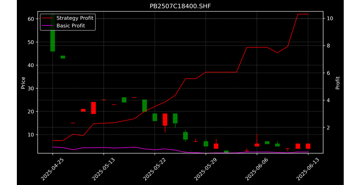Click the price tick value 20
Image resolution: width=361 pixels, height=185 pixels.
tap(31, 111)
